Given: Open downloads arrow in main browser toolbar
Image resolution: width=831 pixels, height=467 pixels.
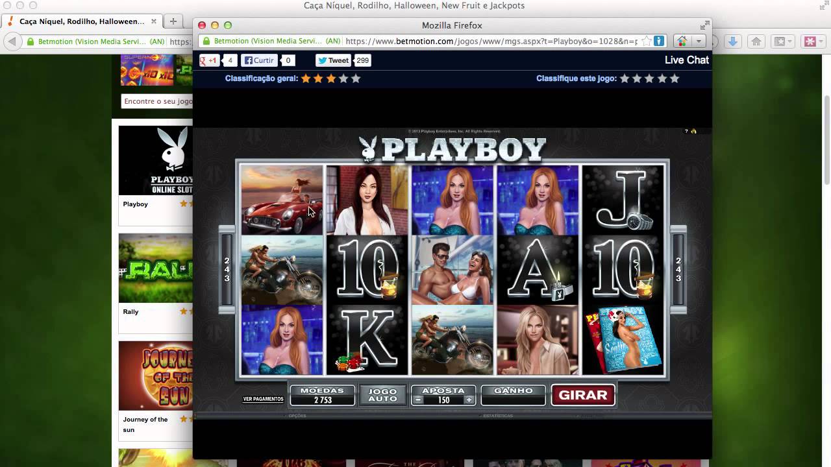Looking at the screenshot, I should 733,42.
